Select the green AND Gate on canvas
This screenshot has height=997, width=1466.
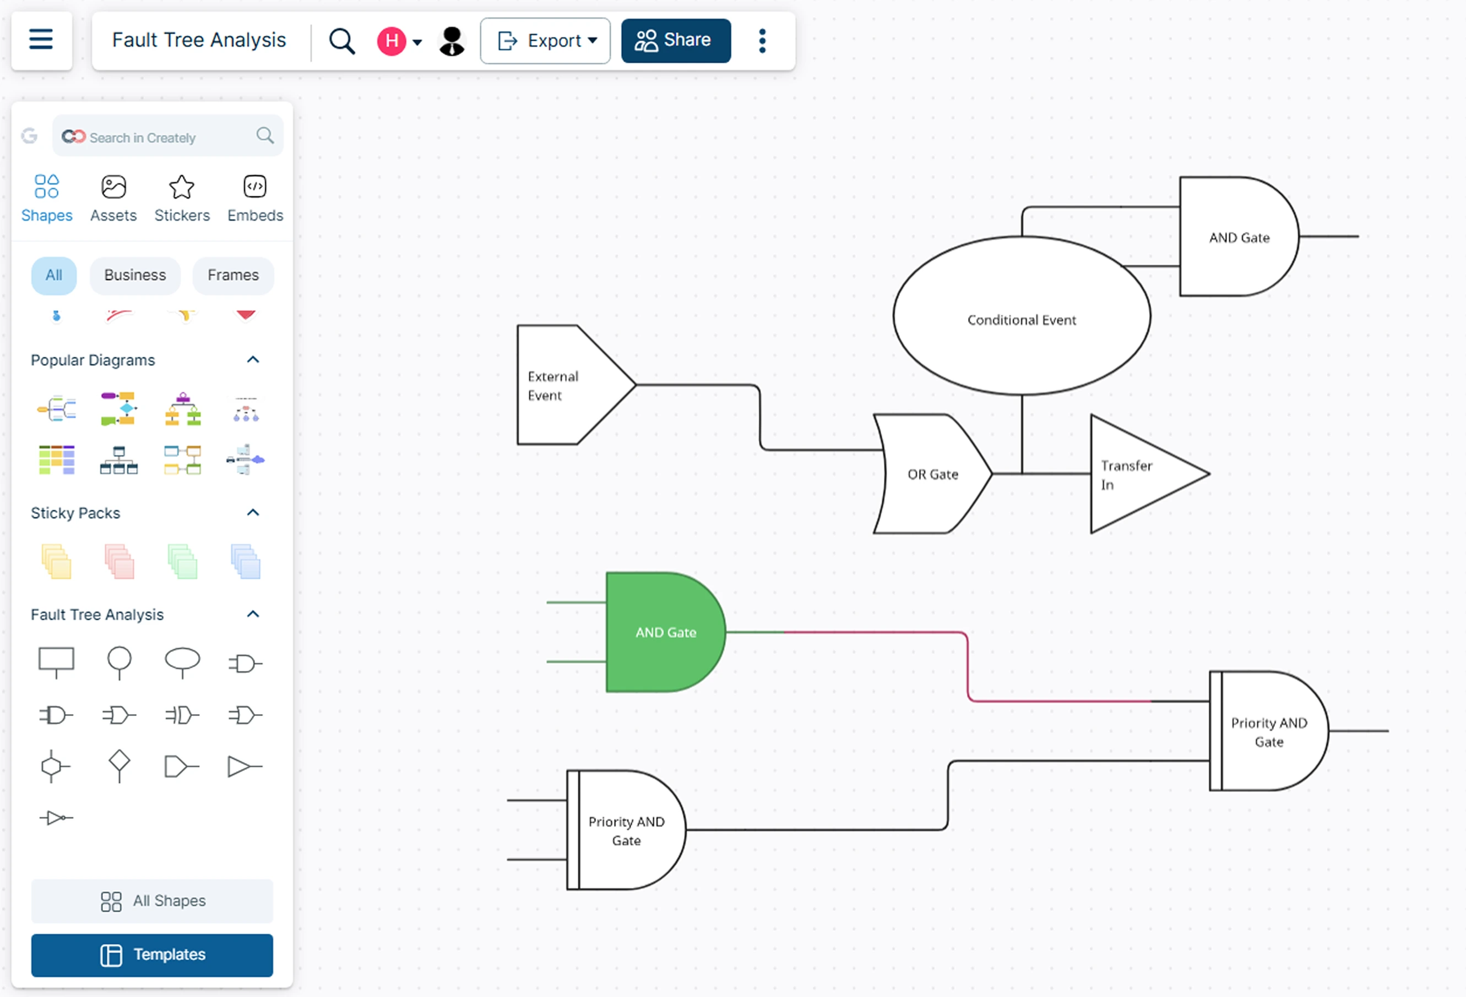665,632
